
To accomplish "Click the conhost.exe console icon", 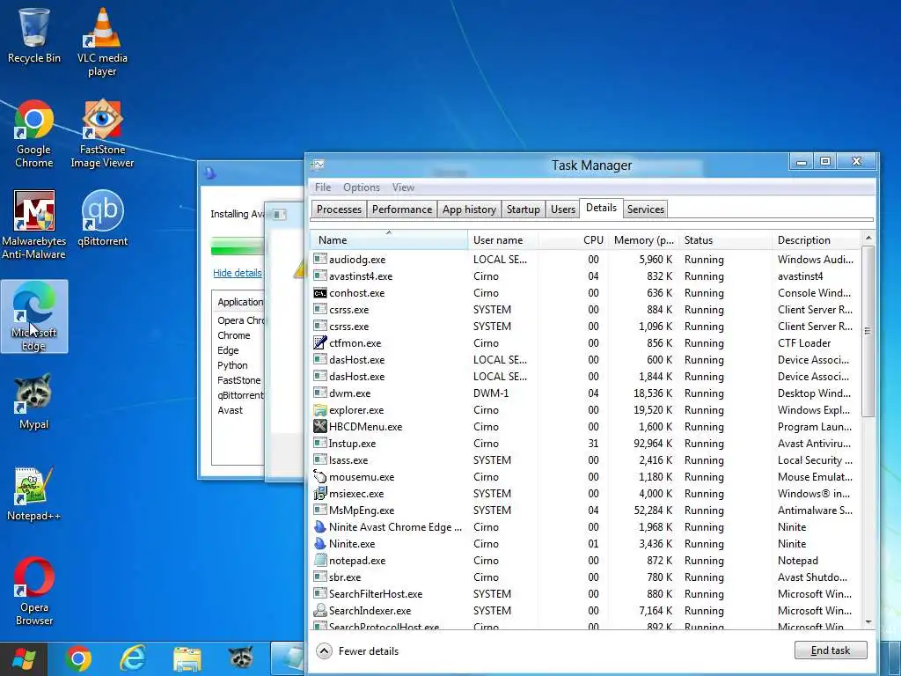I will (x=320, y=292).
